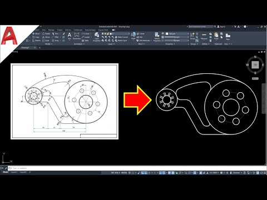The image size is (267, 200).
Task: Select the Mirror tool
Action: tap(46, 37)
